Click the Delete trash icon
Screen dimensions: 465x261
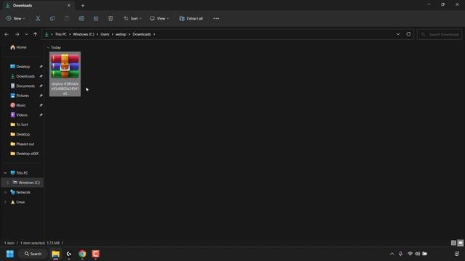coord(110,18)
